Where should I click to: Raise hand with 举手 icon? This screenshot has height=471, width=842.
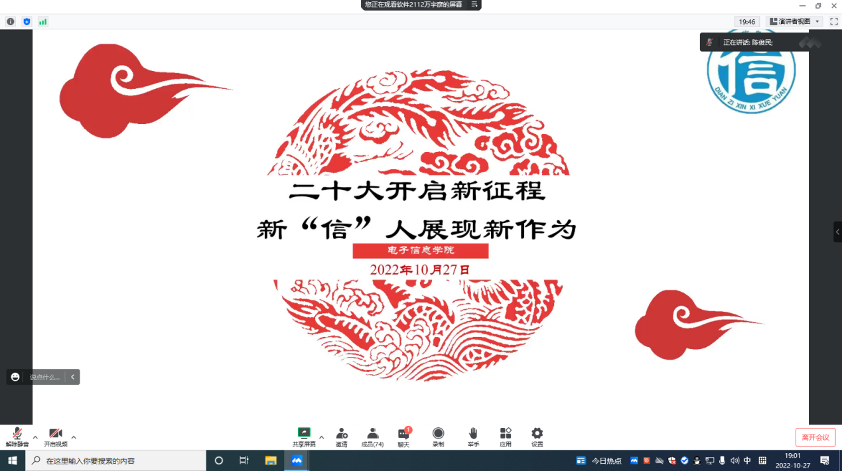coord(473,433)
